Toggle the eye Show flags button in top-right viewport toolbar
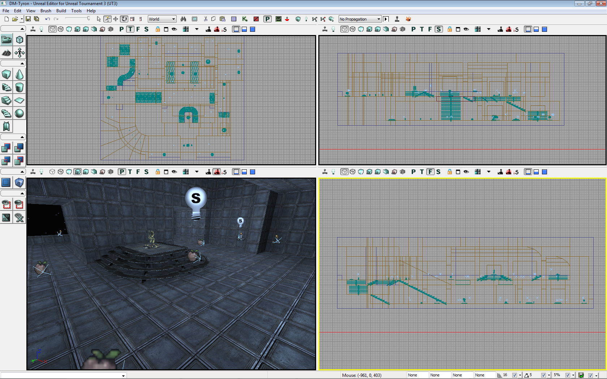607x379 pixels. 466,29
